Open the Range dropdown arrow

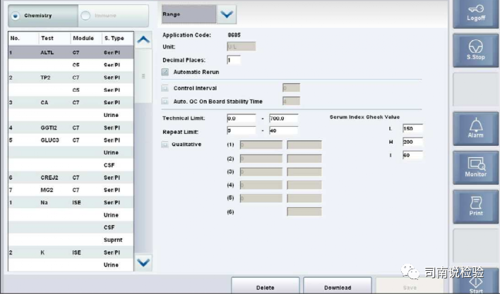227,14
